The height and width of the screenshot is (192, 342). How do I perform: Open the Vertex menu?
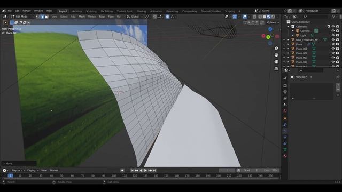coord(92,17)
